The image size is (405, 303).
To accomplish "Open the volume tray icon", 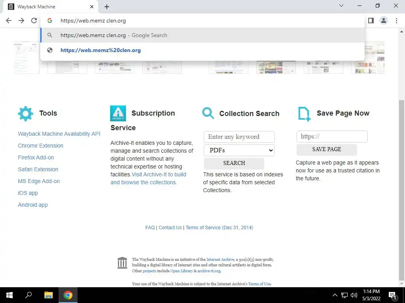I will click(x=354, y=295).
